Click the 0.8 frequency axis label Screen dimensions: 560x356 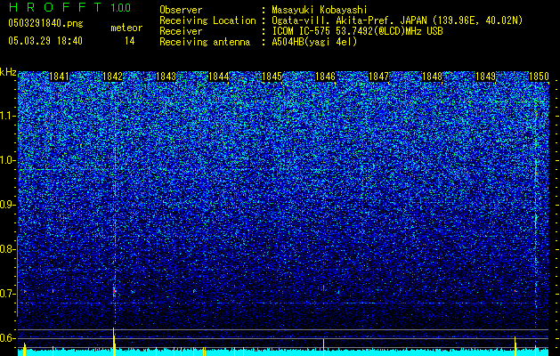point(7,249)
